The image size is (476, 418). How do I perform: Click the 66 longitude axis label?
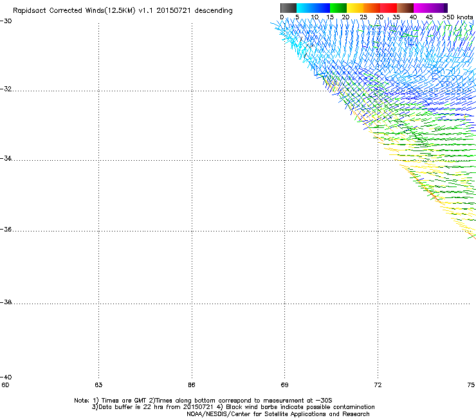(192, 385)
